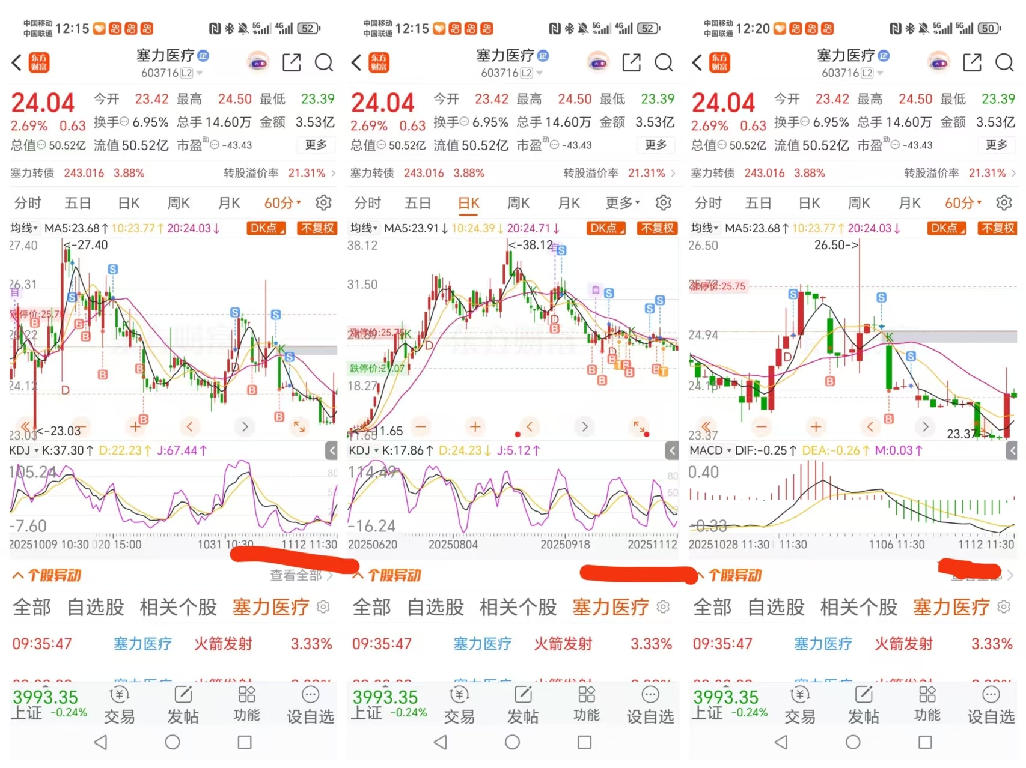This screenshot has width=1026, height=768.
Task: Tap the search icon in the middle screenshot header
Action: tap(664, 62)
